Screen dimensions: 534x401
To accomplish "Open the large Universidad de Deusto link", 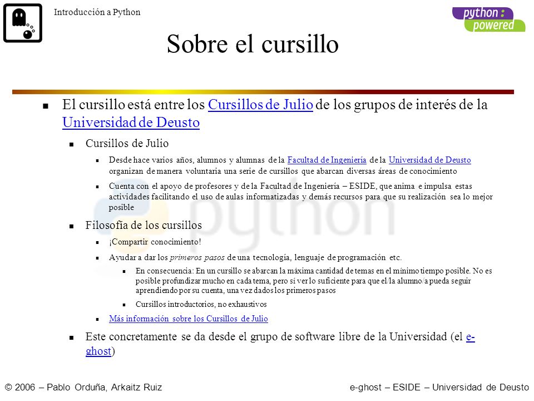I will (131, 123).
